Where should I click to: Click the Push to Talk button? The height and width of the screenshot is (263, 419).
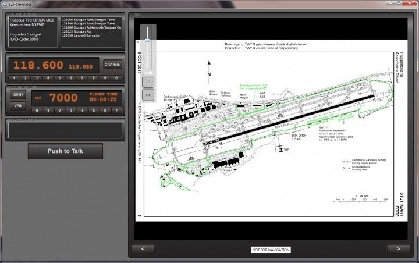point(65,151)
